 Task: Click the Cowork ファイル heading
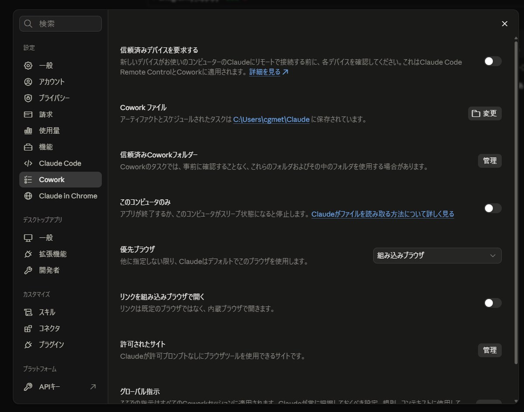(143, 107)
